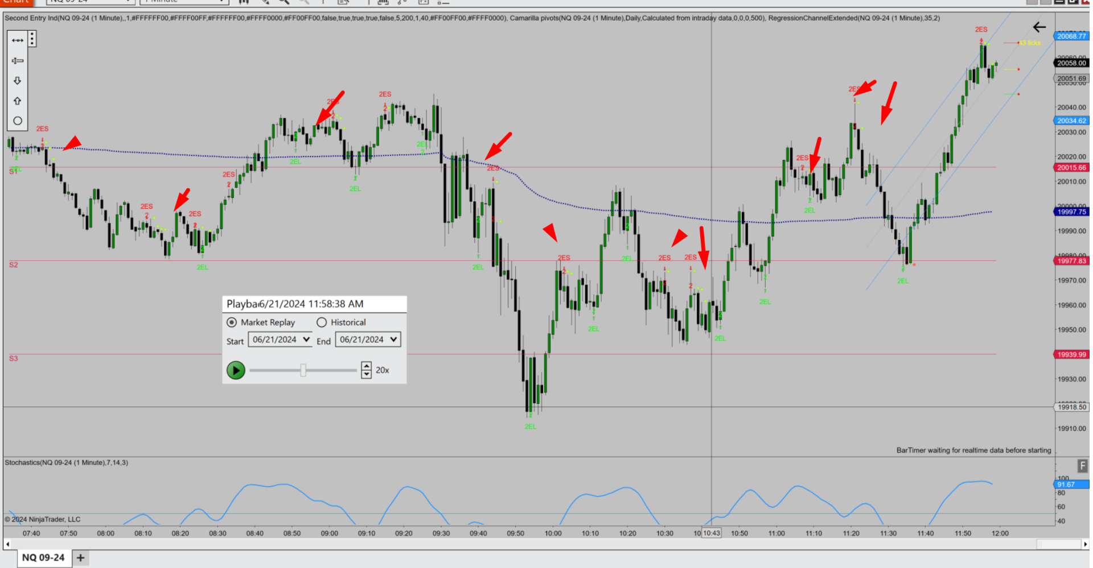1093x568 pixels.
Task: Select the up arrow marker tool
Action: [x=18, y=101]
